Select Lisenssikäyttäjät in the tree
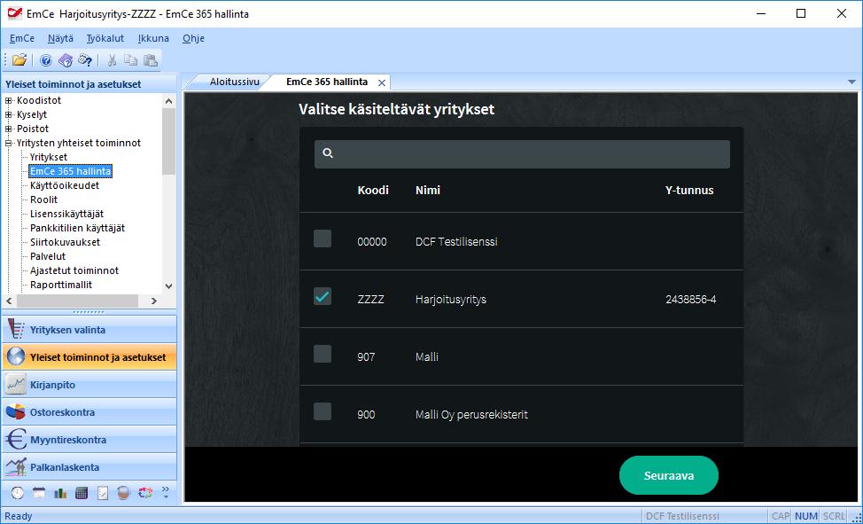 point(66,214)
